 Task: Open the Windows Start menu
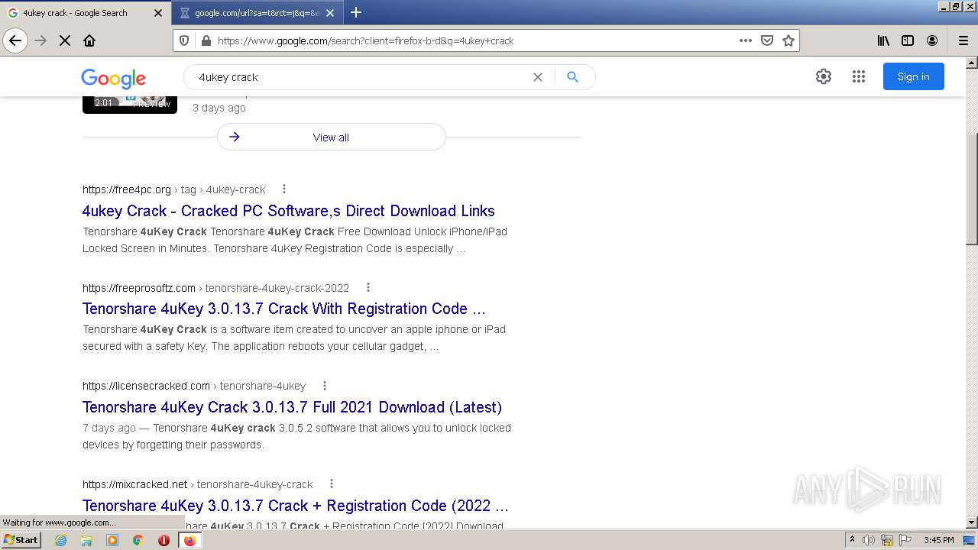pyautogui.click(x=21, y=540)
